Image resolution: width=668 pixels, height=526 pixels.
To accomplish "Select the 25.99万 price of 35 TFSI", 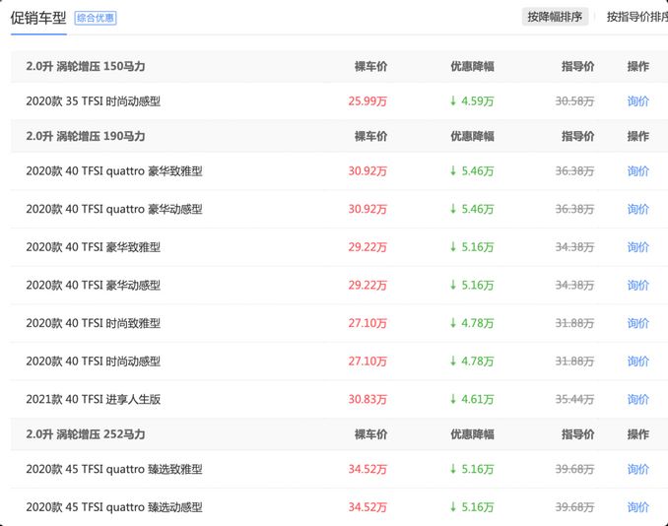I will [367, 100].
